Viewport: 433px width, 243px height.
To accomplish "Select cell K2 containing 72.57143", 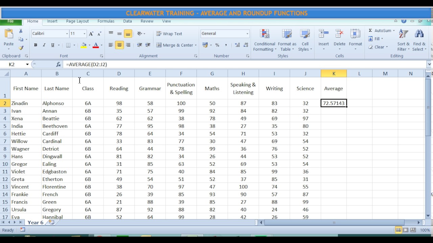I will coord(334,103).
